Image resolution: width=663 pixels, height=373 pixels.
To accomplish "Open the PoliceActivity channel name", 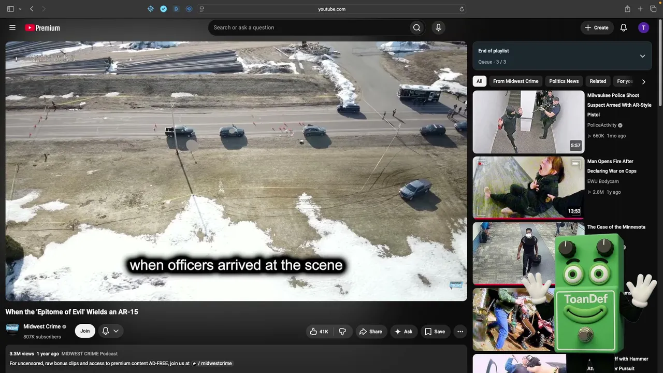I will [x=602, y=125].
